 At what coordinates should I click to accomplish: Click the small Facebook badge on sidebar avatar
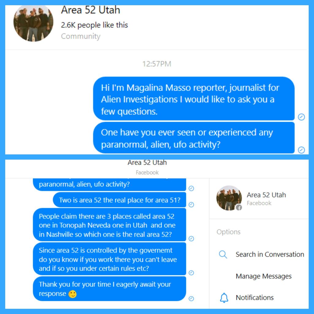pyautogui.click(x=239, y=208)
